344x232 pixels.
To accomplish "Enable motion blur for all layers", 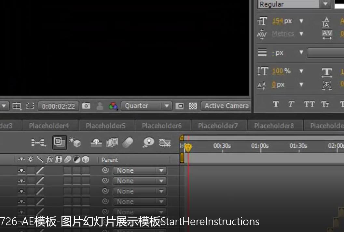I will (x=128, y=143).
